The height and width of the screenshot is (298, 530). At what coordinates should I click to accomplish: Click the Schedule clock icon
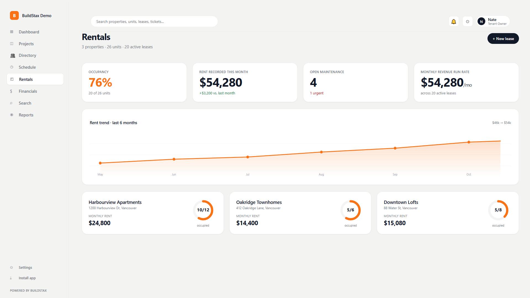[12, 67]
